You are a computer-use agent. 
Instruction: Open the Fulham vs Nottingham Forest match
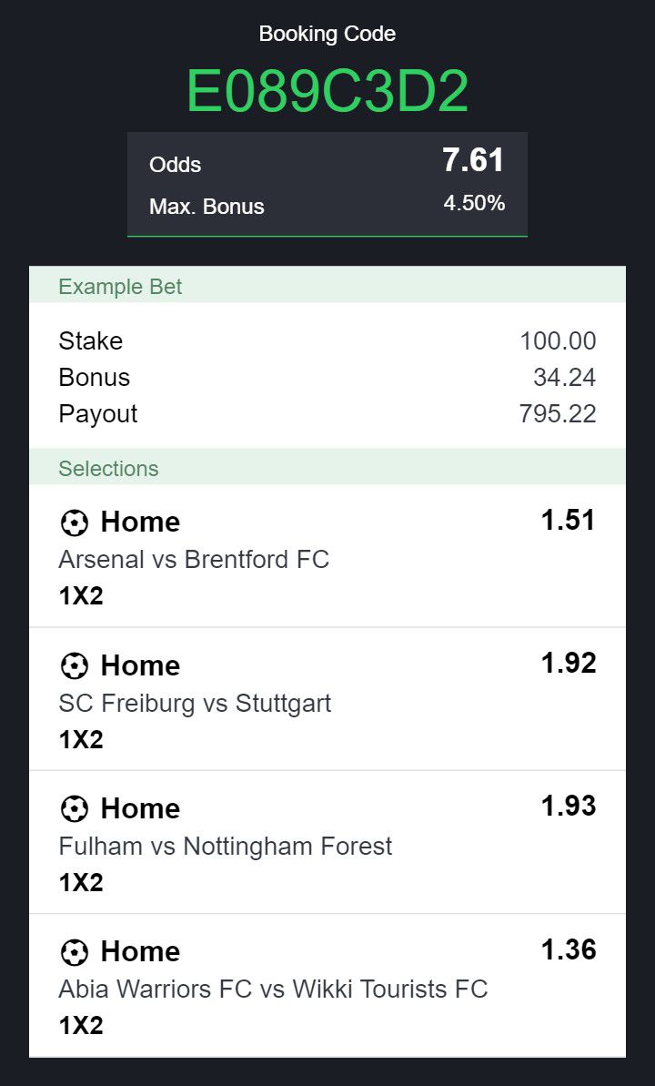click(226, 846)
